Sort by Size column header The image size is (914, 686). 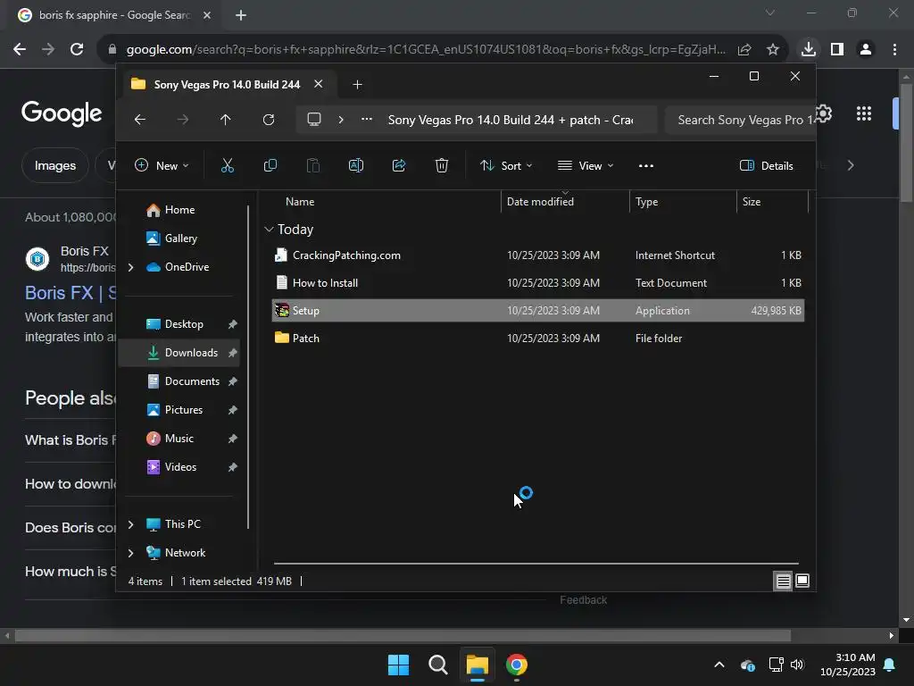[x=752, y=202]
